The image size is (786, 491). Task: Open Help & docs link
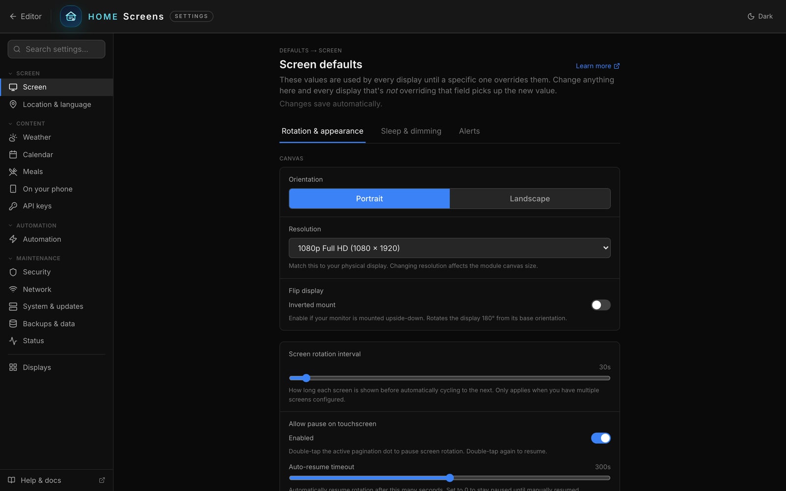point(56,480)
